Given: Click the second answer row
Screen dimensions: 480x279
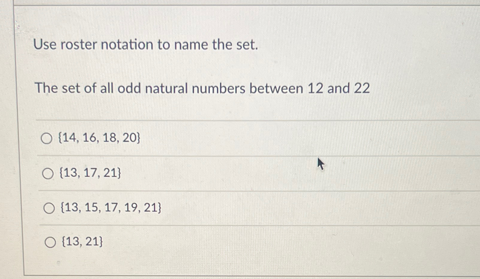Looking at the screenshot, I should (x=210, y=172).
